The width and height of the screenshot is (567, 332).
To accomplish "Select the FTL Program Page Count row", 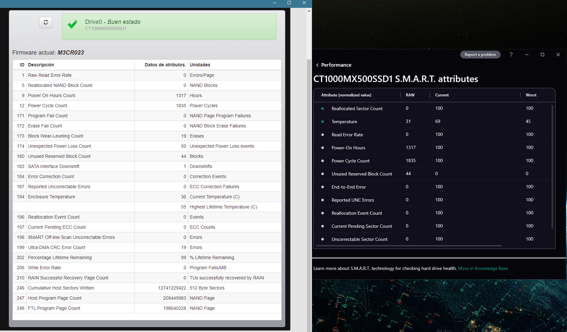I will click(x=147, y=308).
